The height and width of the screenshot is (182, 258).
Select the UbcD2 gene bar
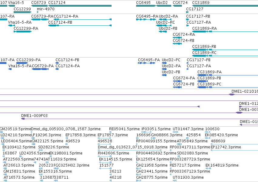[164, 6]
